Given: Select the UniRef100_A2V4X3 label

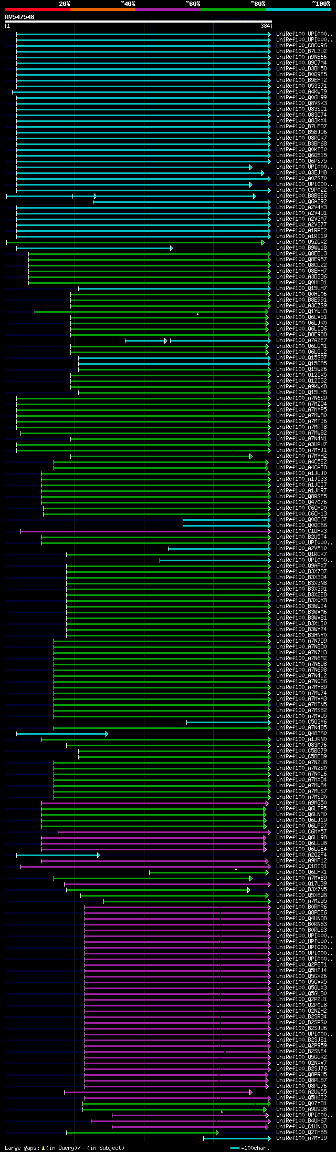Looking at the screenshot, I should coord(301,208).
